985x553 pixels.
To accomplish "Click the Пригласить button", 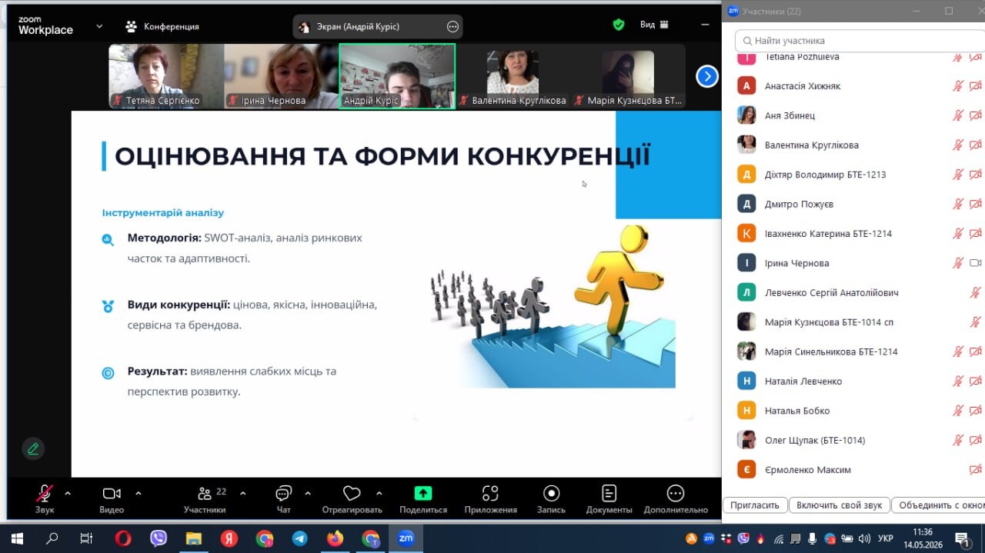I will click(x=755, y=505).
